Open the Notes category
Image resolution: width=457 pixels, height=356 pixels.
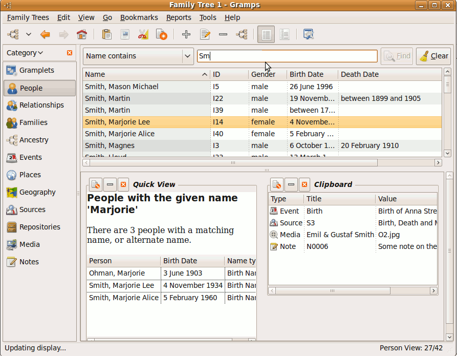click(39, 262)
